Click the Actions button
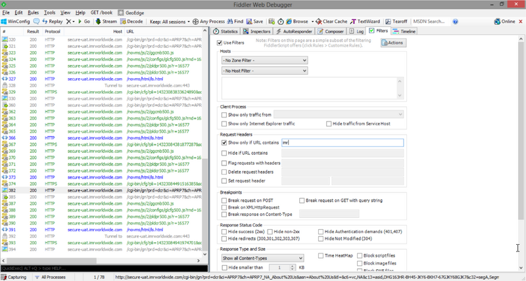526x281 pixels. (x=393, y=43)
